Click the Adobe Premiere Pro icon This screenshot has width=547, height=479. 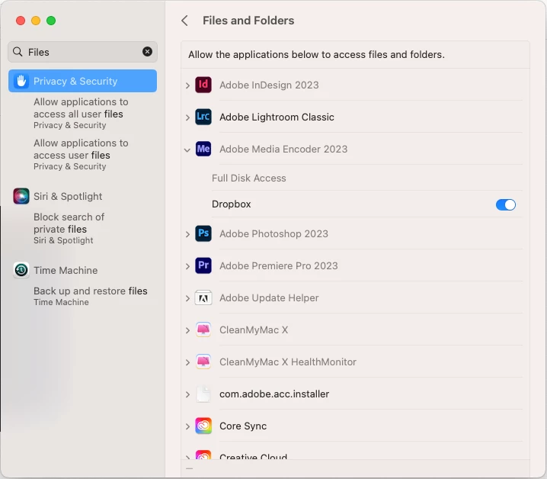click(x=203, y=265)
